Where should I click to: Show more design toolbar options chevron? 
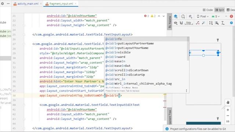coord(226,16)
